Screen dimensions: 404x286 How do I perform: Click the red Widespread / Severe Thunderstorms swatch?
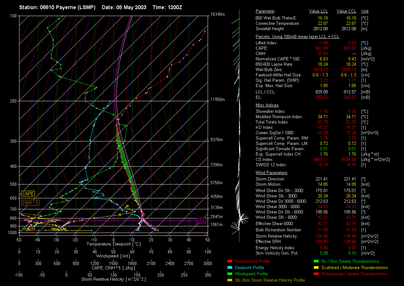(316, 274)
